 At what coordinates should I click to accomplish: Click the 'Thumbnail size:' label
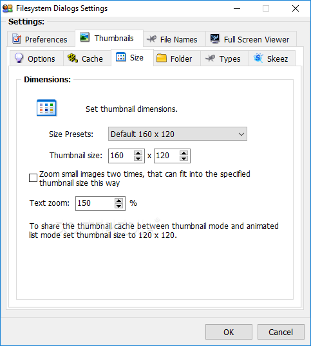pos(76,156)
